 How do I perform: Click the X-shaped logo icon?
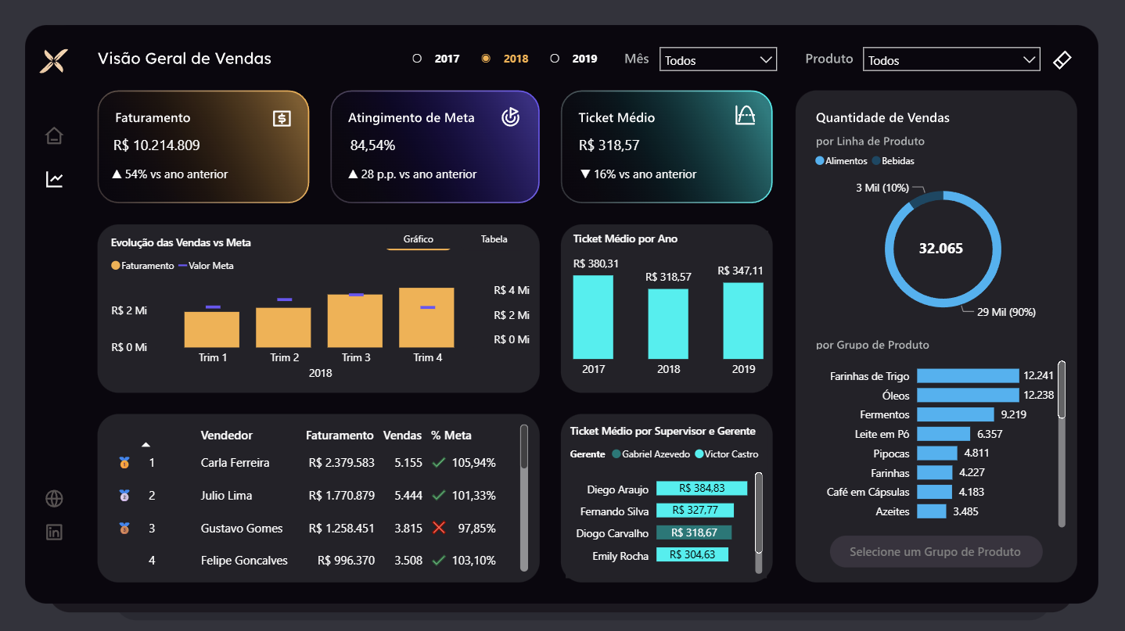[x=54, y=60]
